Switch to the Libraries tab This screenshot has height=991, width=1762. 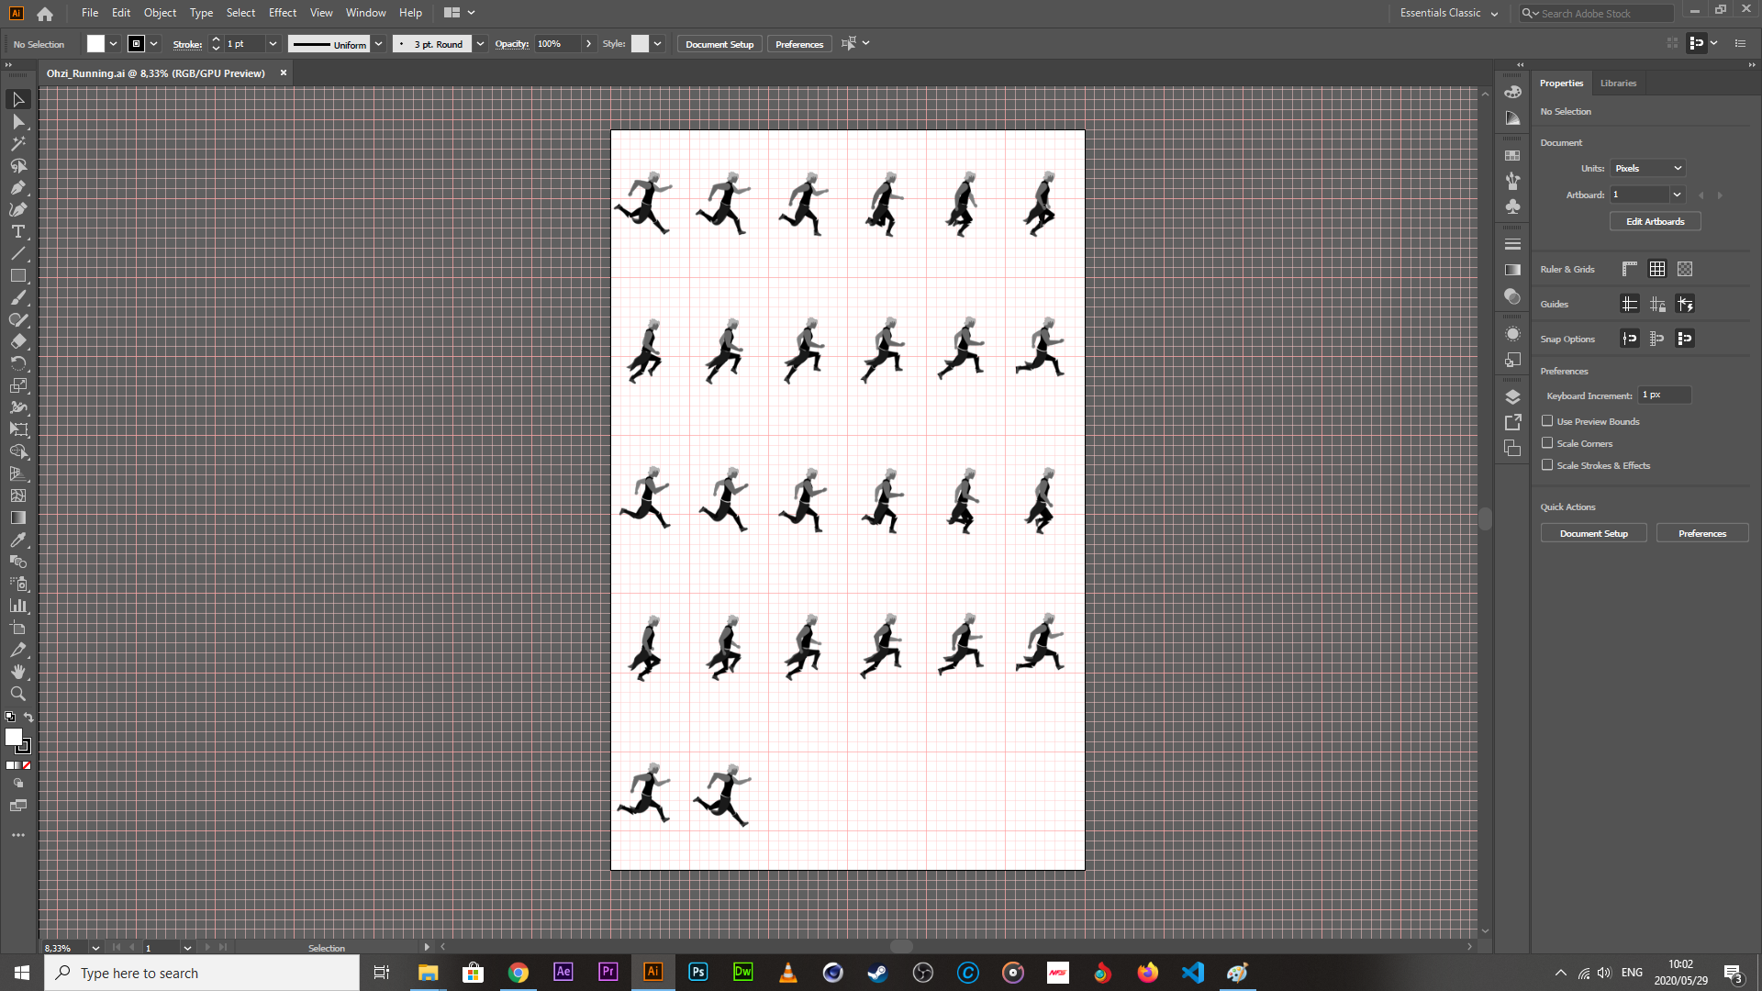point(1618,83)
